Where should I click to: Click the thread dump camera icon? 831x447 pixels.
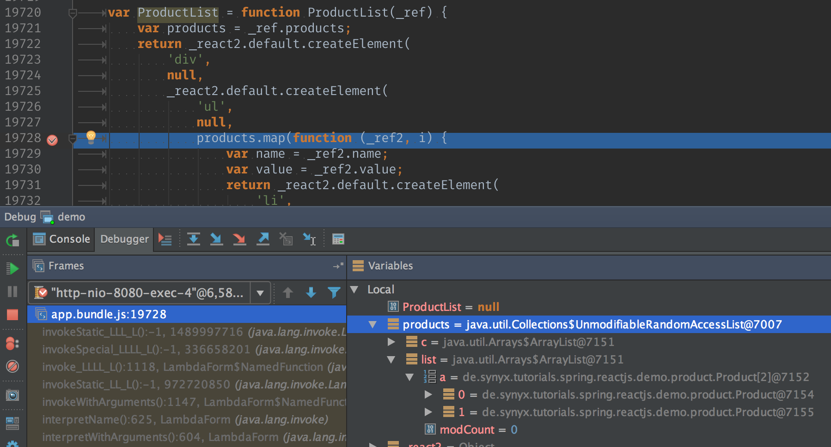12,395
